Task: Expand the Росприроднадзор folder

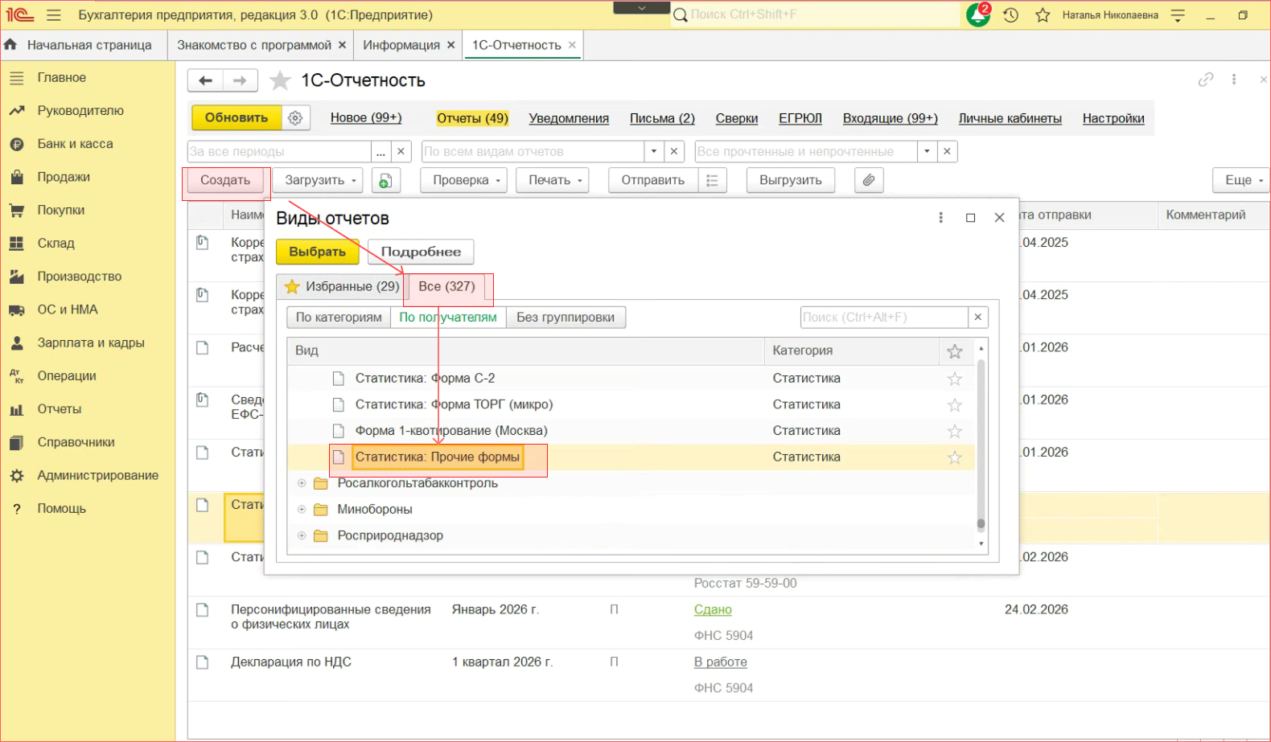Action: point(302,535)
